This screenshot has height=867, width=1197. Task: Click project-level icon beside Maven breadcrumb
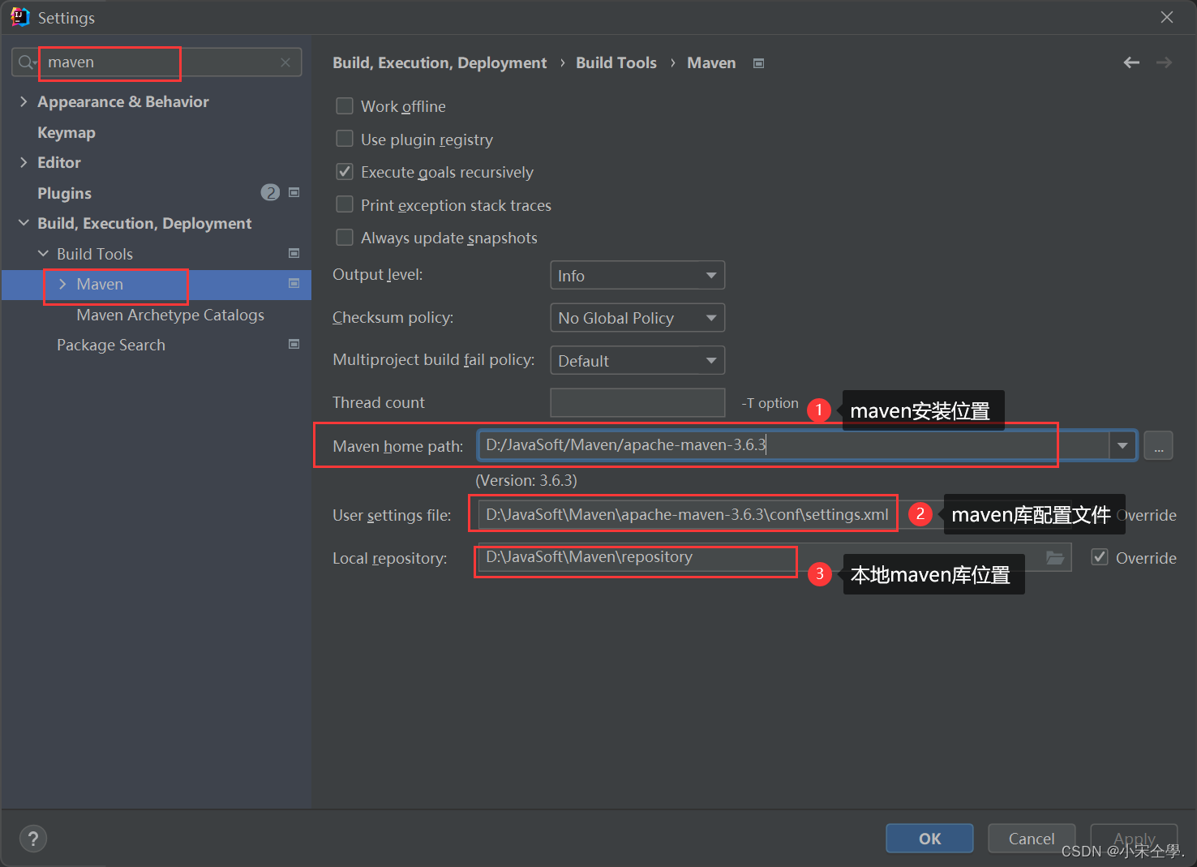click(758, 63)
